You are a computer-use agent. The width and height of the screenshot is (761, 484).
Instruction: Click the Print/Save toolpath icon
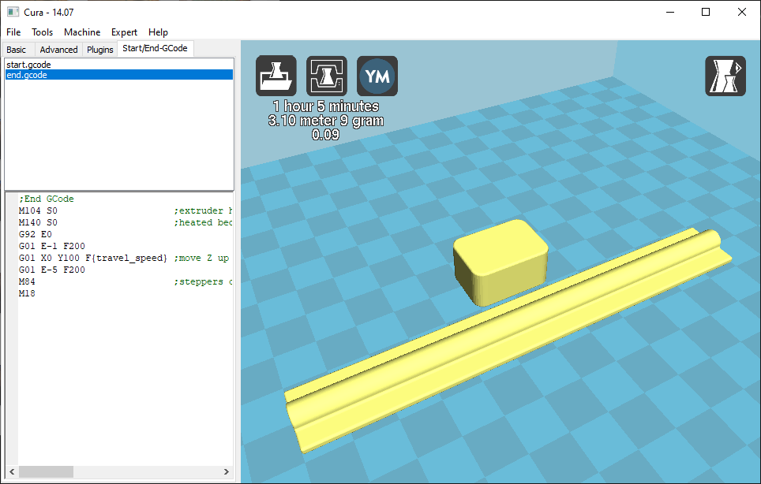pyautogui.click(x=327, y=76)
